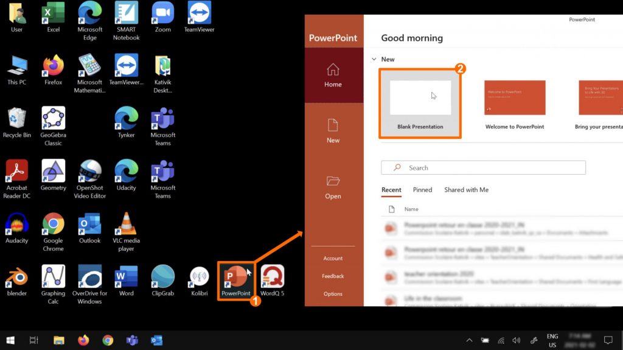The image size is (623, 350).
Task: Open the WordQ 5 desktop shortcut
Action: pyautogui.click(x=272, y=279)
